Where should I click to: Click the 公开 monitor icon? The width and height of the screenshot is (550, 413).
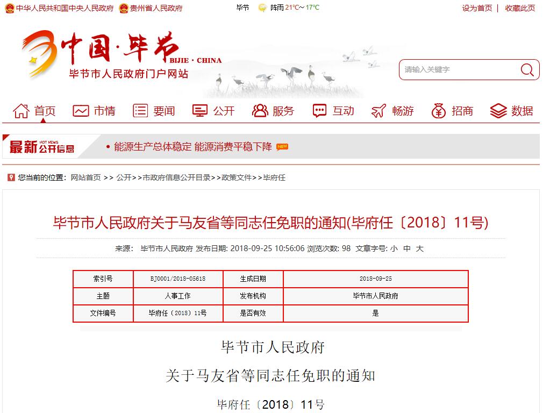coord(200,111)
